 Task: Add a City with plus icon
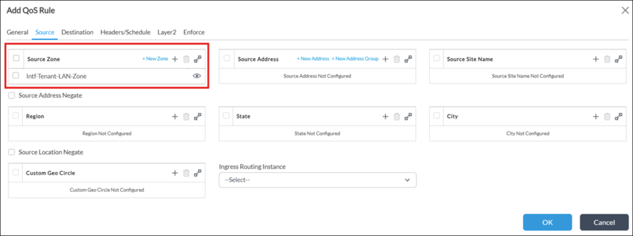(x=595, y=116)
